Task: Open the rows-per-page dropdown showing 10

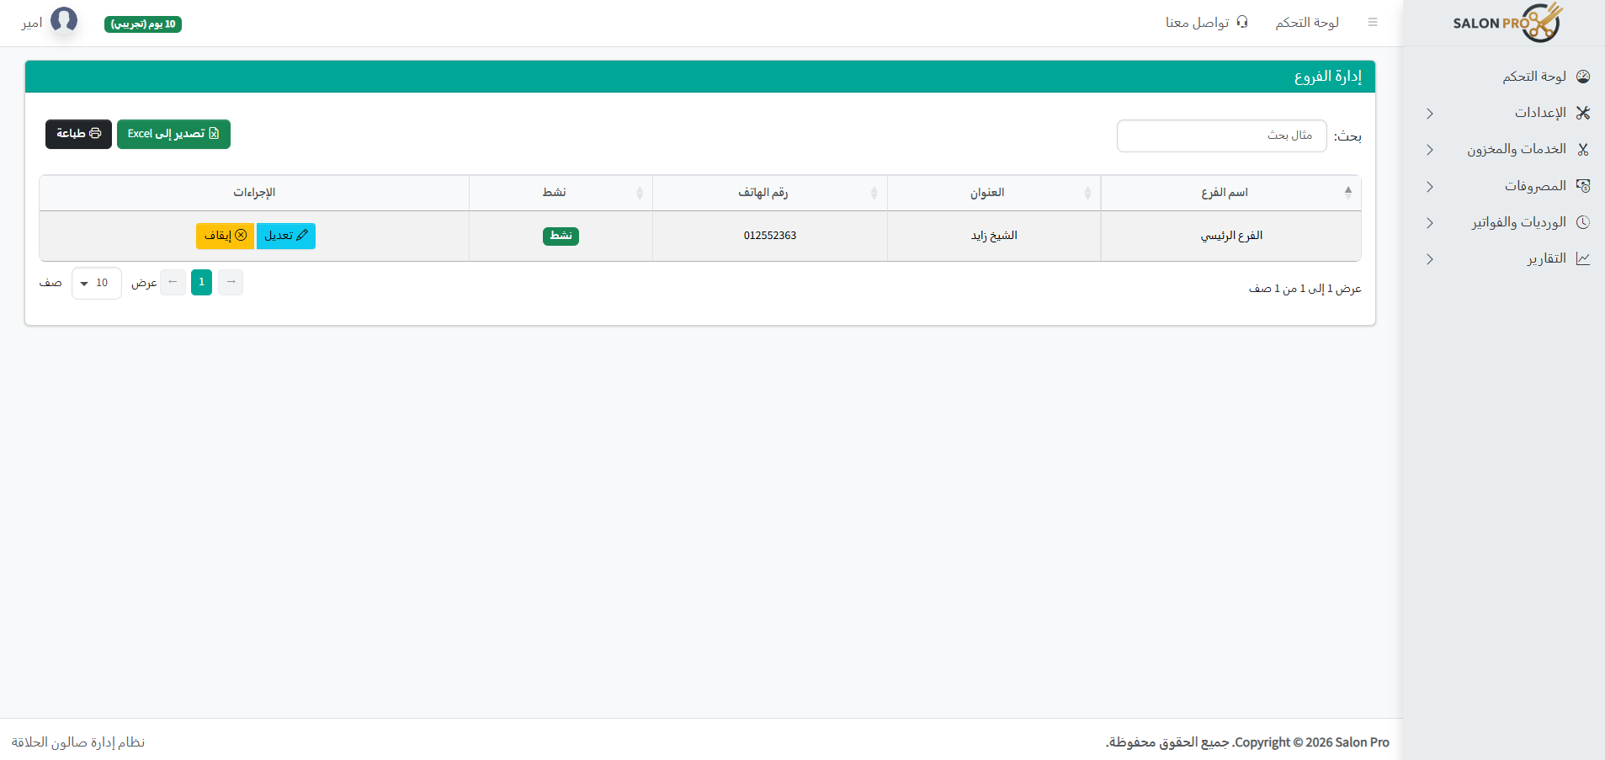Action: (x=95, y=283)
